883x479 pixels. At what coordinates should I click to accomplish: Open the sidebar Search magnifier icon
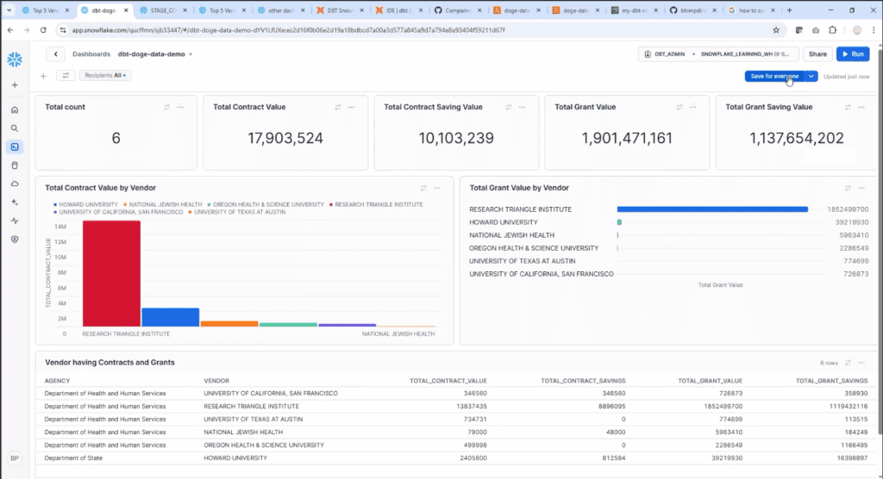15,128
